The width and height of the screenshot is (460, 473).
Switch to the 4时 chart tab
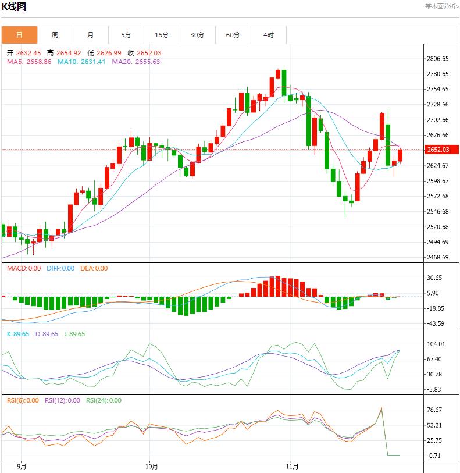click(x=269, y=35)
